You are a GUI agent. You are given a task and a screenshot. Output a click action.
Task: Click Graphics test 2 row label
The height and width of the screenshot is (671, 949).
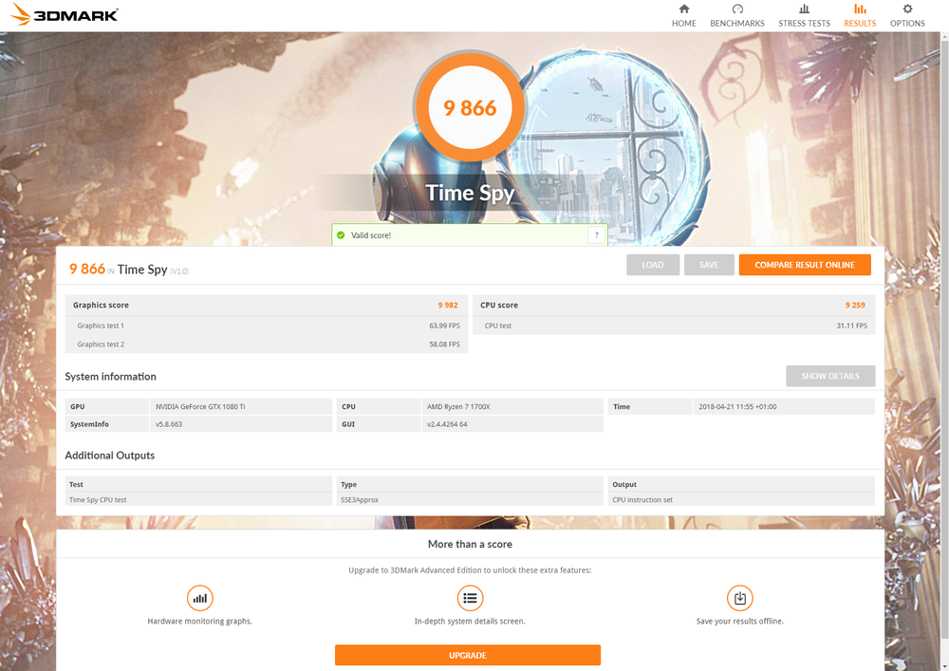coord(101,345)
